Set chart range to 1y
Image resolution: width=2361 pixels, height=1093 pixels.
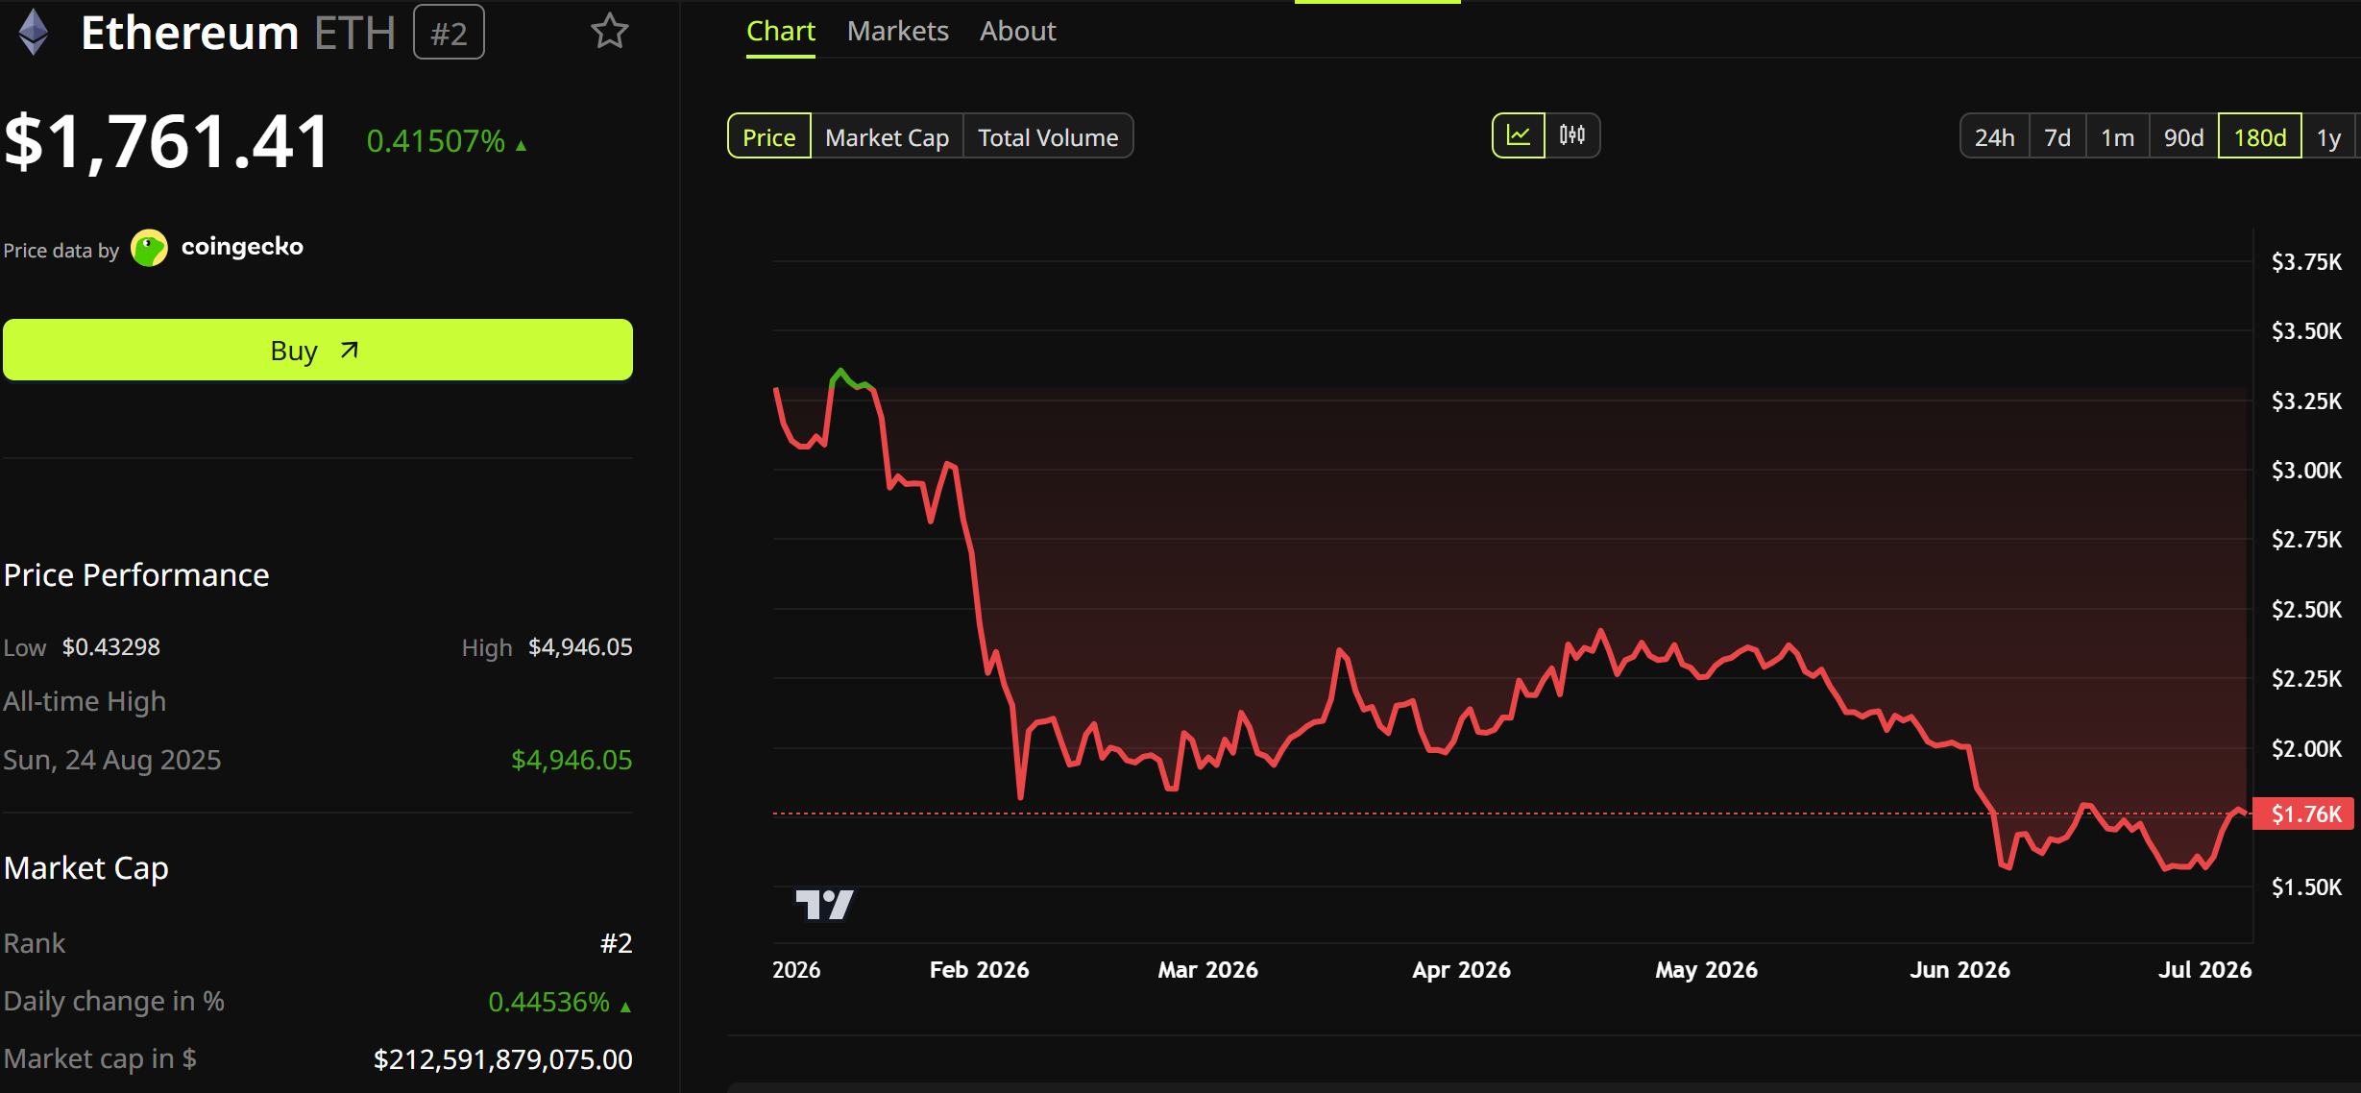(2328, 136)
